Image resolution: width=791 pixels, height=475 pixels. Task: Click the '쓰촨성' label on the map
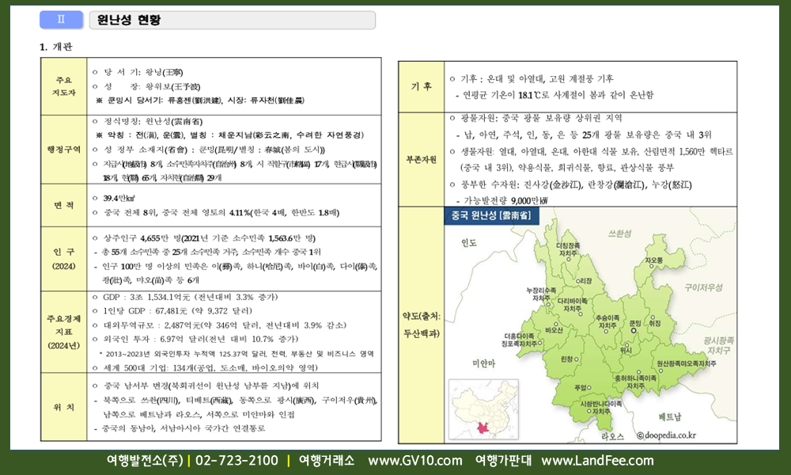tap(619, 234)
